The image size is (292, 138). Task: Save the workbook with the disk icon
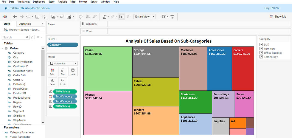37,17
